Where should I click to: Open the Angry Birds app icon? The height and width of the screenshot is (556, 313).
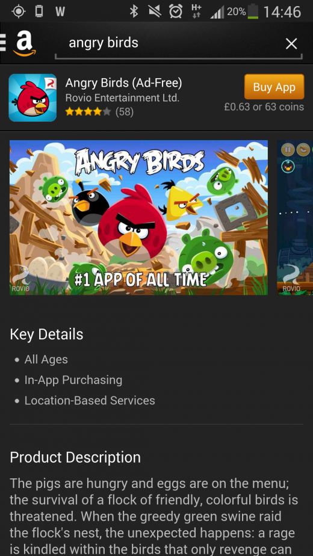(x=33, y=97)
